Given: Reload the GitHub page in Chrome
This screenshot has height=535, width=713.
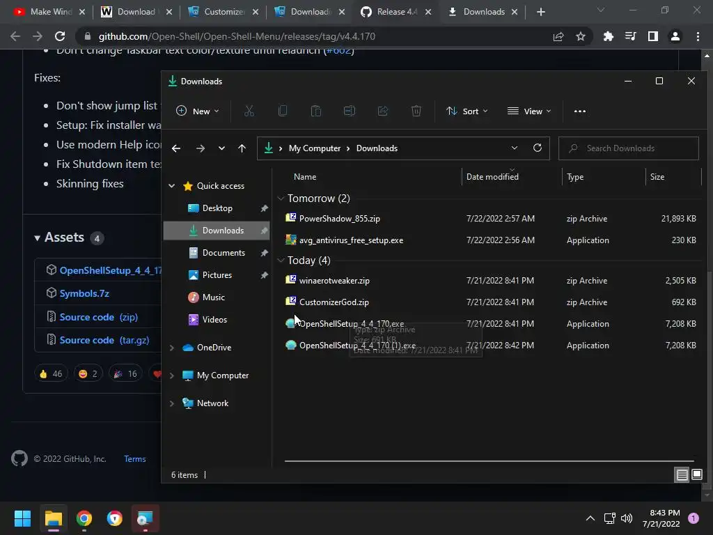Looking at the screenshot, I should [60, 36].
